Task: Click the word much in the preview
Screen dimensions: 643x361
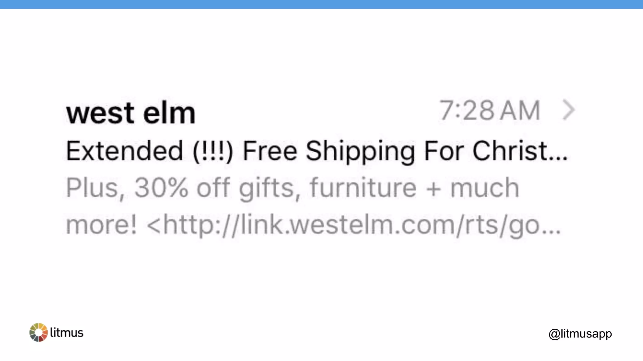Action: (484, 188)
